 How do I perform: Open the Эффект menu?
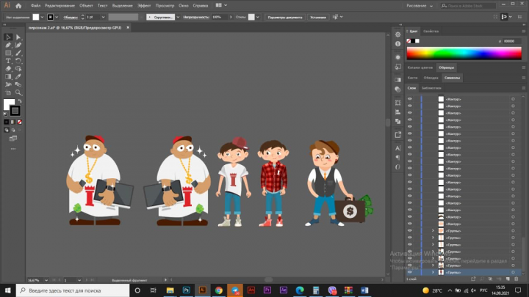[144, 6]
